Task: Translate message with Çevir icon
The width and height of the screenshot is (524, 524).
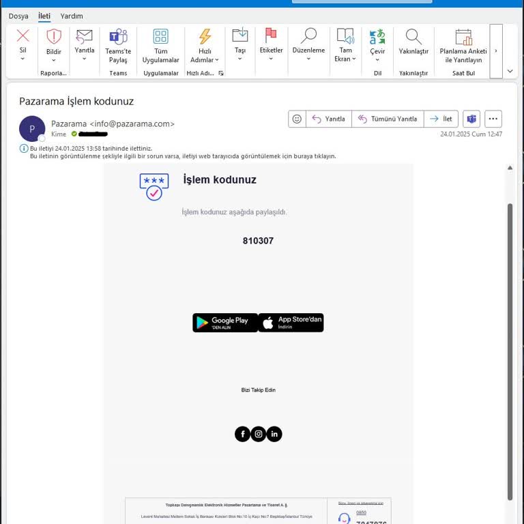Action: (x=377, y=37)
